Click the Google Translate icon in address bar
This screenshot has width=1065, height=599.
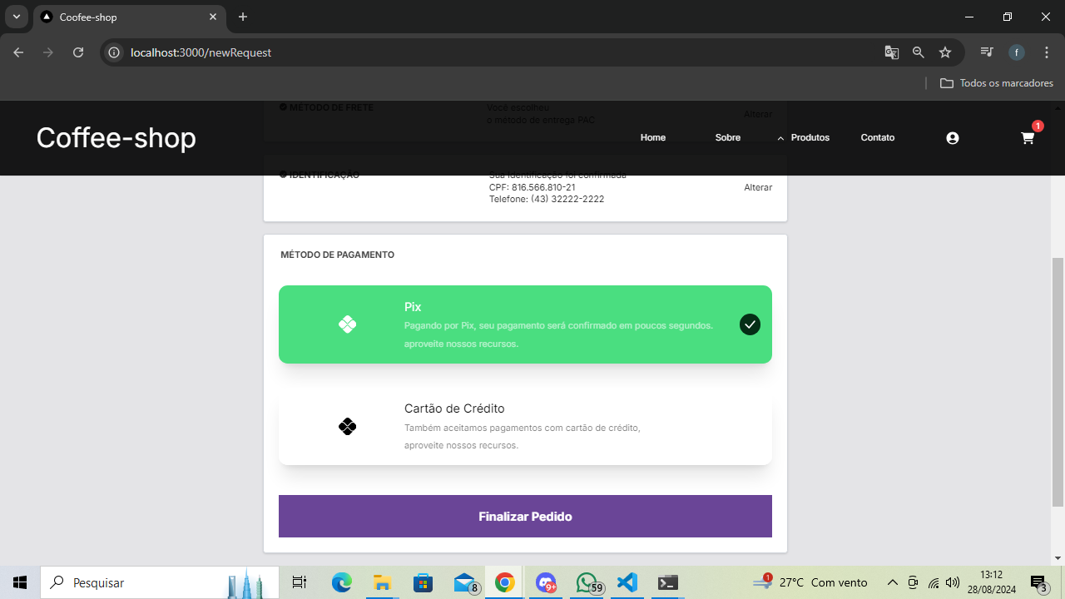point(892,52)
